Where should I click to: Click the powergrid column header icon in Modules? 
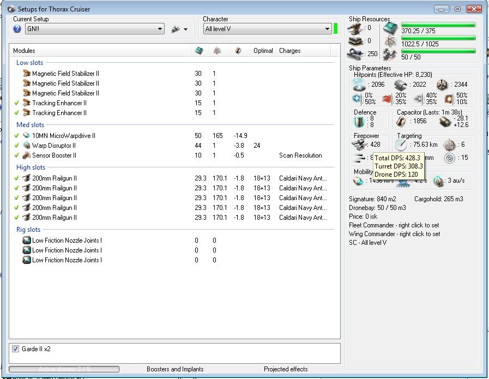(217, 51)
